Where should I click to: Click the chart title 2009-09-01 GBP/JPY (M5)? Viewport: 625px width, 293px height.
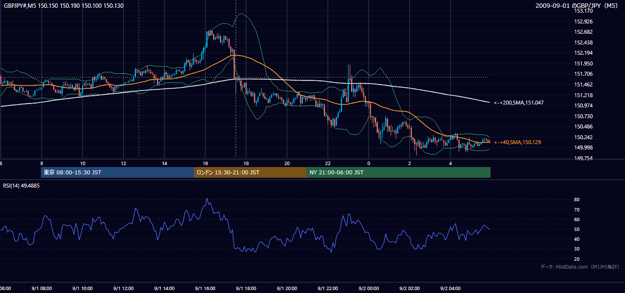pos(578,6)
